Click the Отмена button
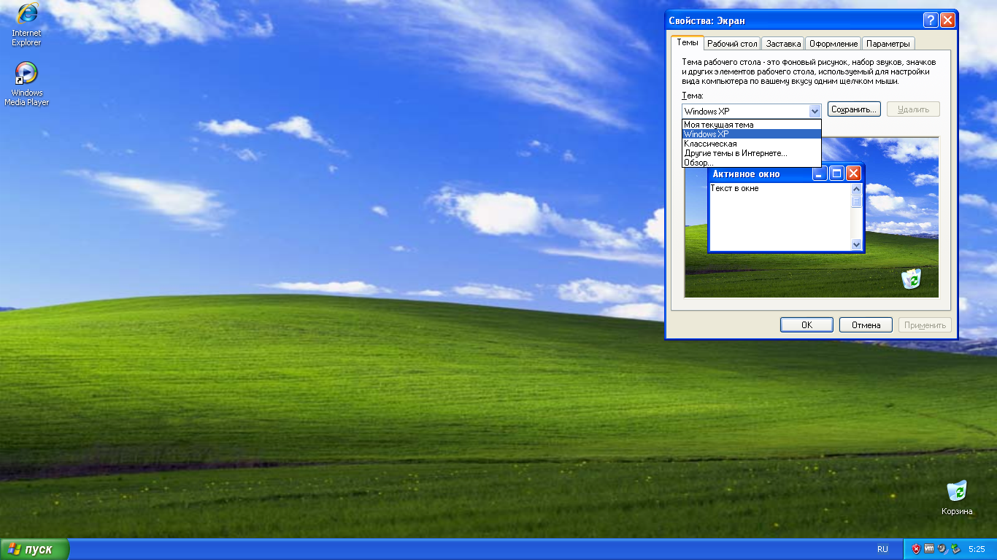997x560 pixels. pos(866,325)
